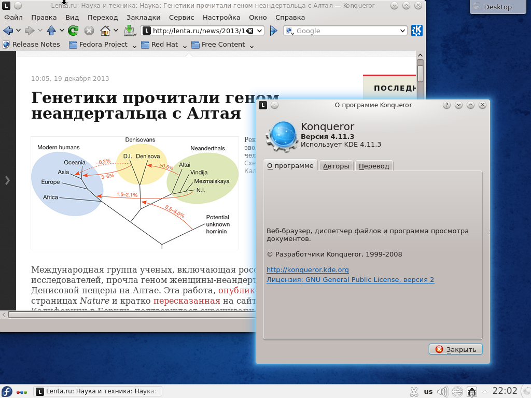Reload the page with green refresh icon

73,31
